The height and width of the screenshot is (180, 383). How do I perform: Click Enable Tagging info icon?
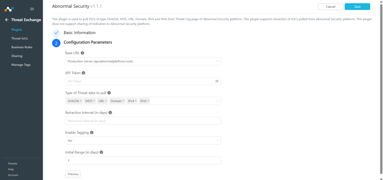coord(92,133)
